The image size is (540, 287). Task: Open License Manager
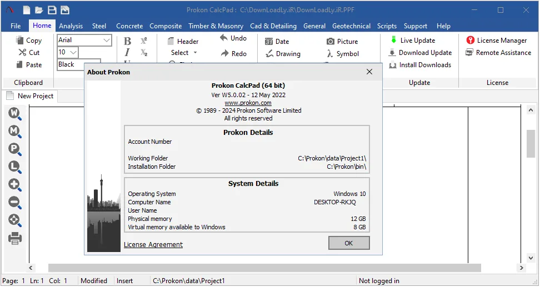(497, 41)
